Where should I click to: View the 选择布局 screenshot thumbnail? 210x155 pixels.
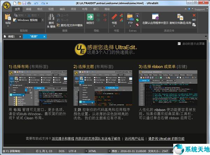38,88
